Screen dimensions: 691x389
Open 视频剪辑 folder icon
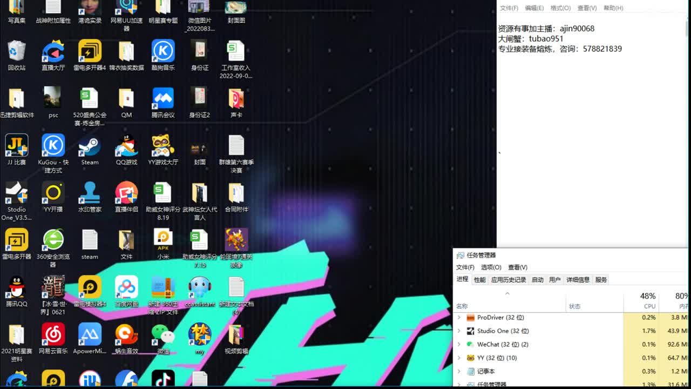coord(236,339)
